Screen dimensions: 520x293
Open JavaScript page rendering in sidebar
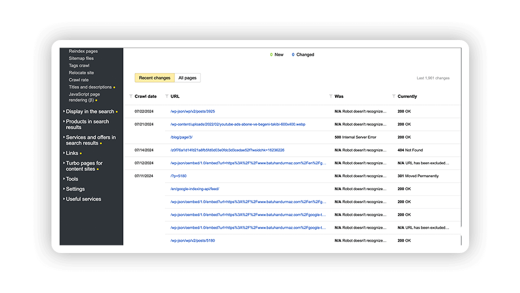pos(84,97)
